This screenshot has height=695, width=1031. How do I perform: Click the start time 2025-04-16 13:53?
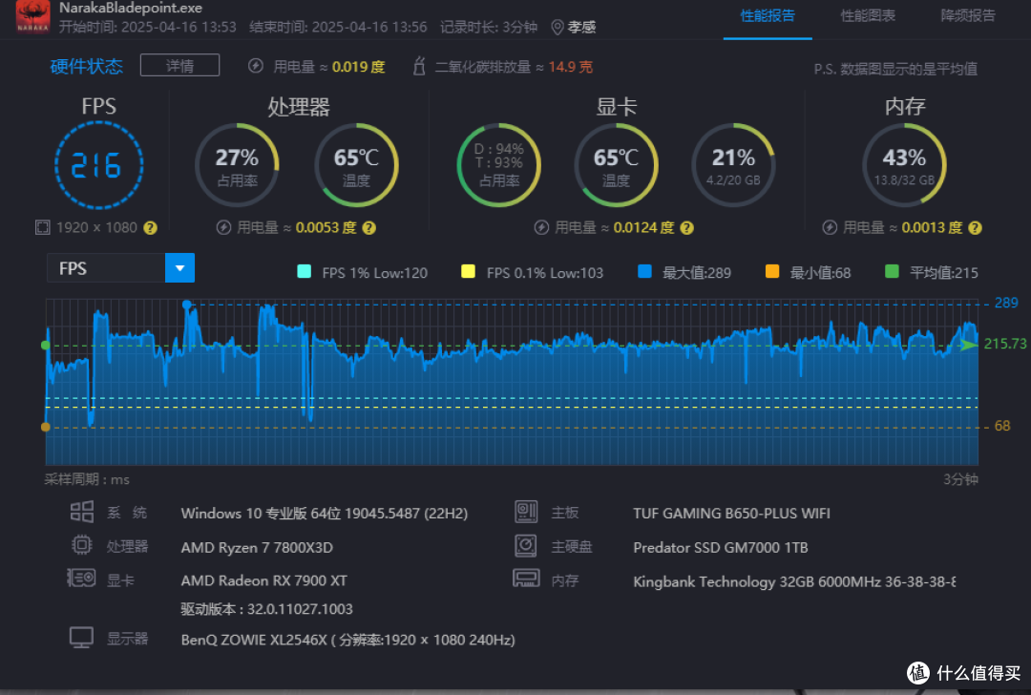tap(179, 27)
